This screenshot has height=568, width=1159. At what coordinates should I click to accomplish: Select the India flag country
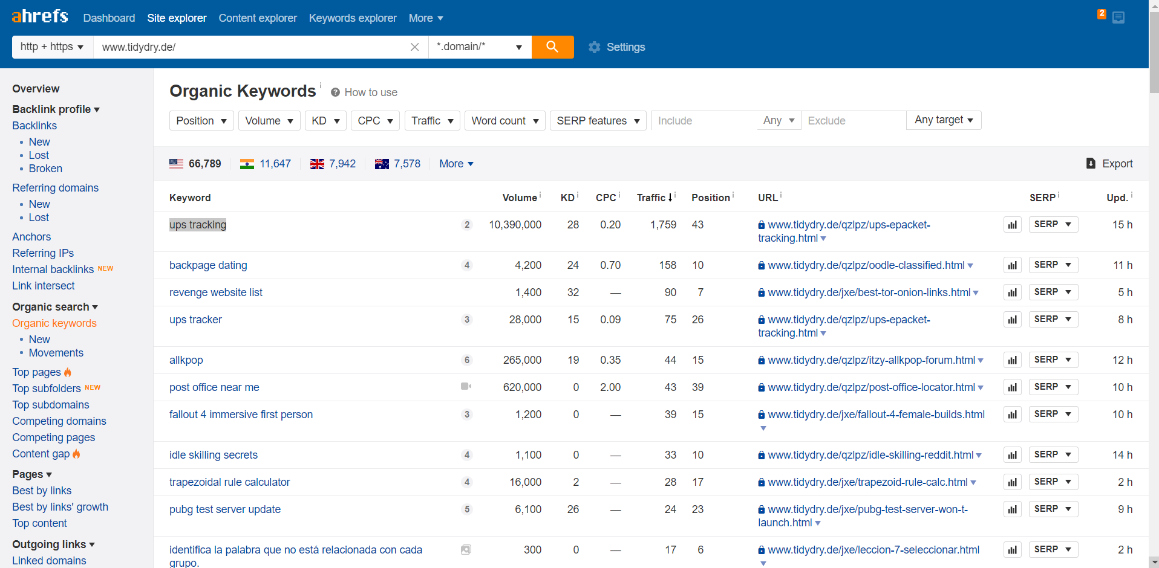pos(247,164)
